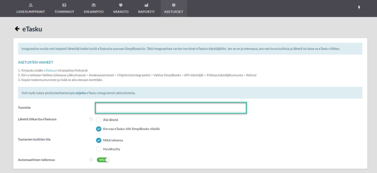
Task: Open the Liikekumppanit menu
Action: [31, 8]
